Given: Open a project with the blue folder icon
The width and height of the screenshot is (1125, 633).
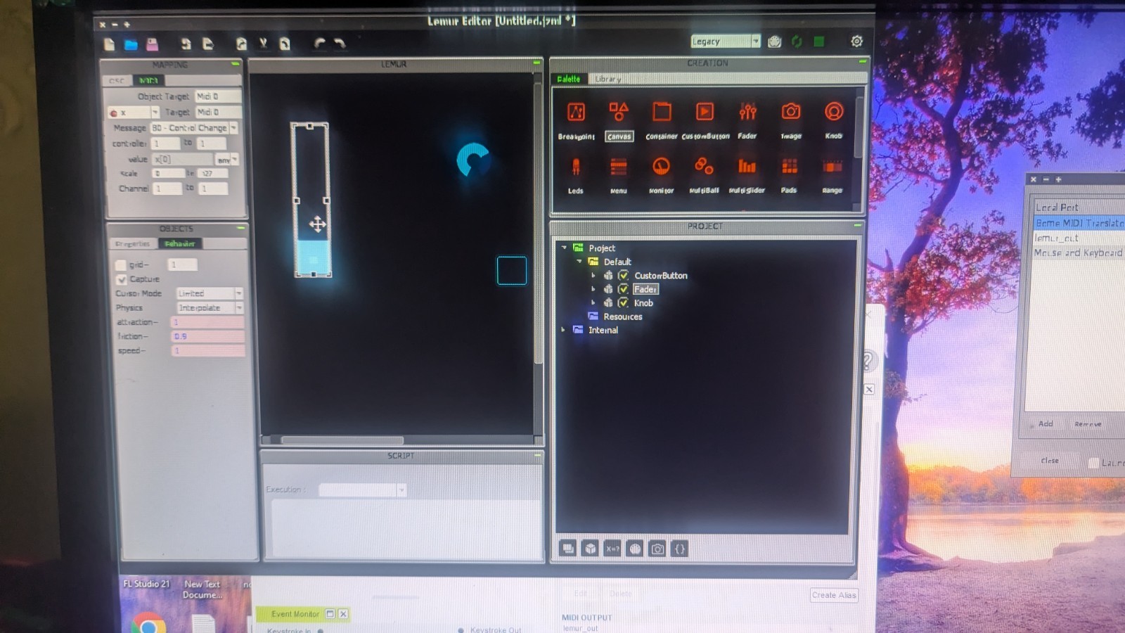Looking at the screenshot, I should [131, 44].
